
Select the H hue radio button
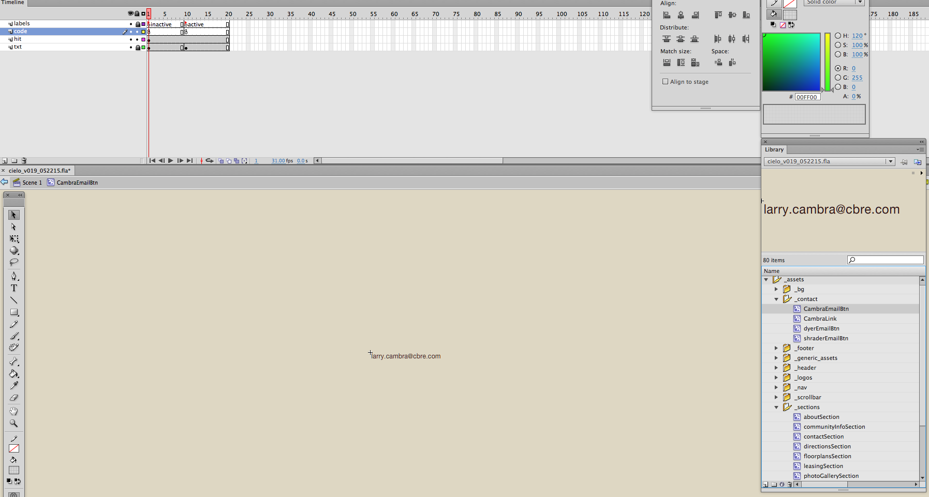click(838, 36)
